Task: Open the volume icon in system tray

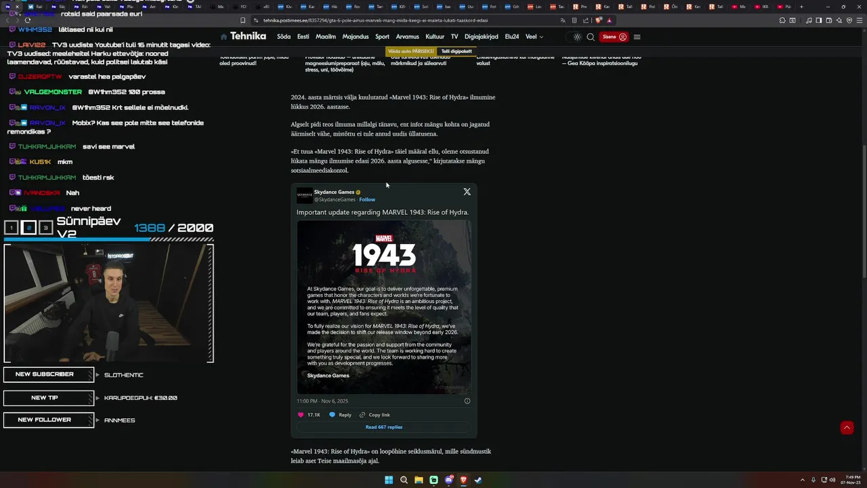Action: click(832, 480)
